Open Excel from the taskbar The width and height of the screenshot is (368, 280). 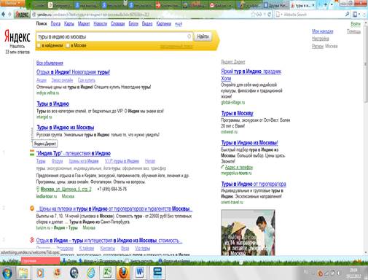[107, 273]
